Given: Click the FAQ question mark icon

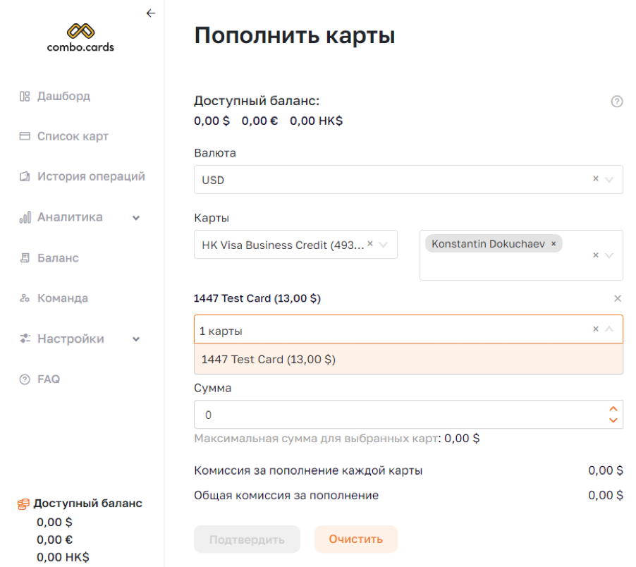Looking at the screenshot, I should (x=25, y=379).
